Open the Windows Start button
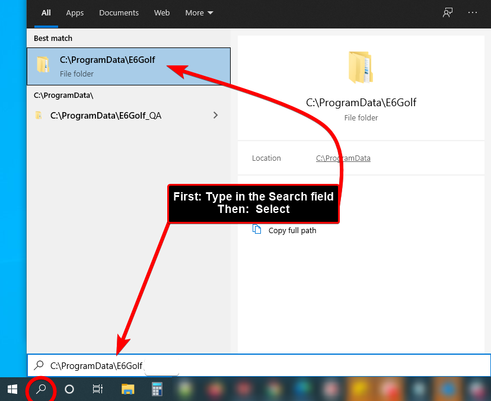The image size is (491, 401). coord(12,389)
